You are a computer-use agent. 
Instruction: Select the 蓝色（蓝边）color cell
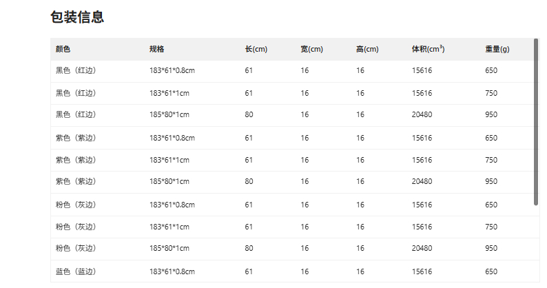[76, 271]
